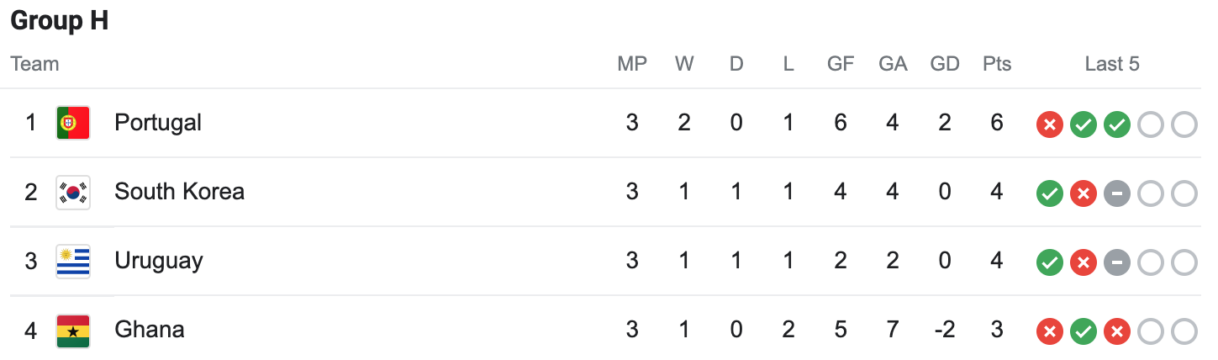This screenshot has height=360, width=1218.
Task: Click the GD column header
Action: coord(945,64)
